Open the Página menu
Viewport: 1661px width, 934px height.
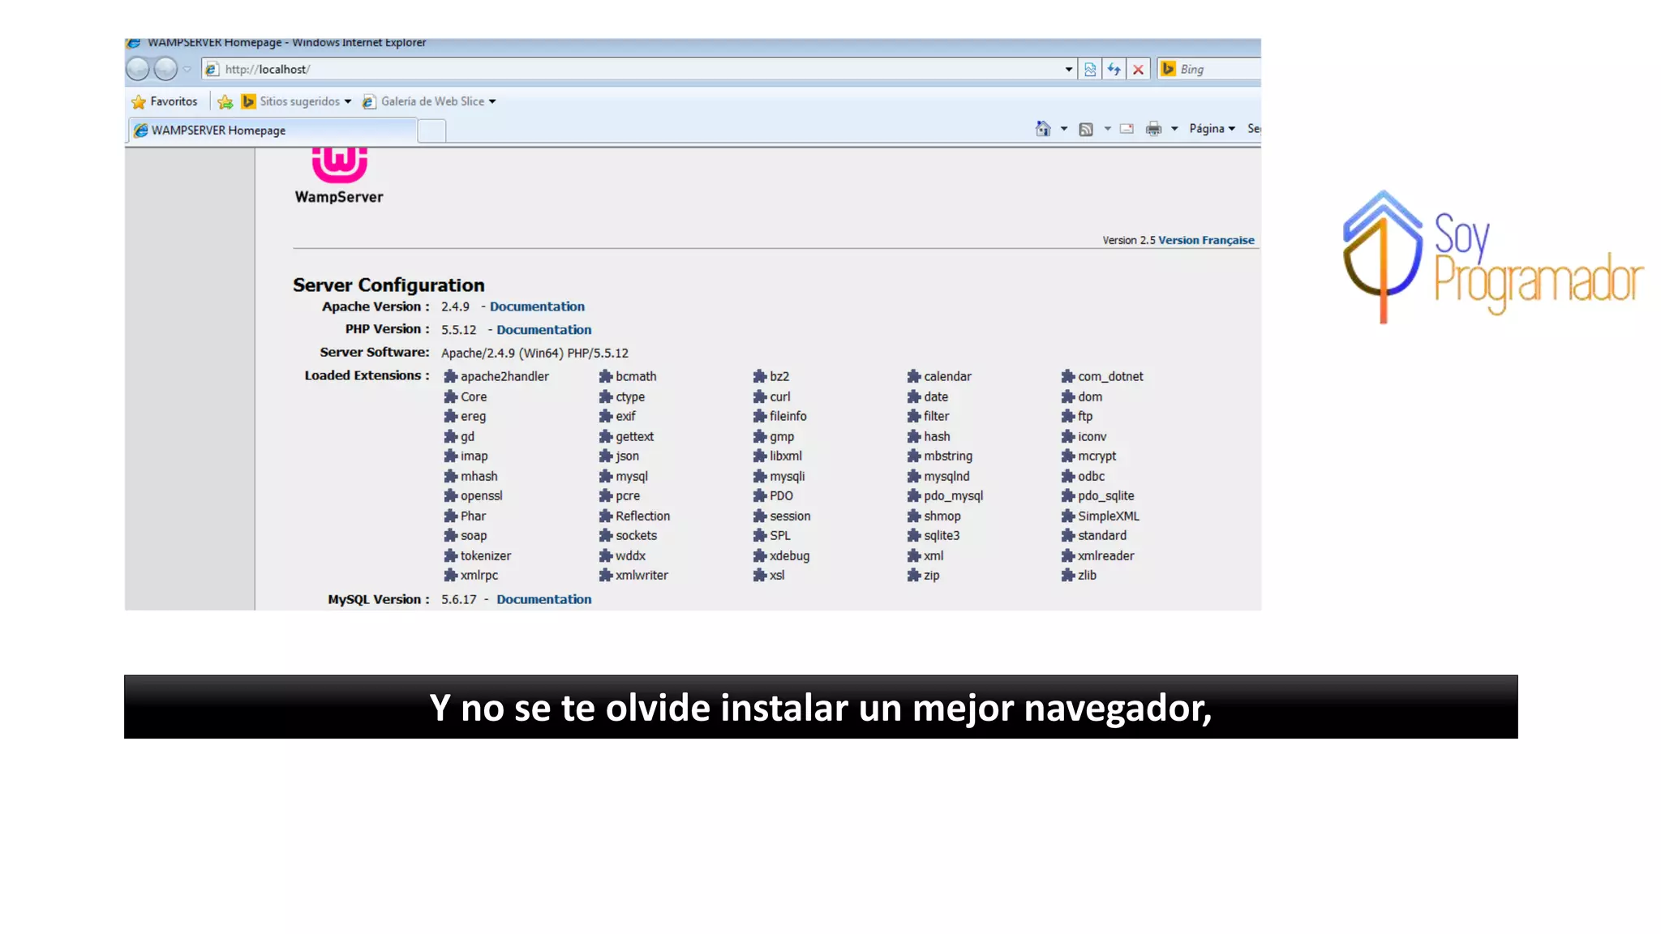click(1212, 129)
